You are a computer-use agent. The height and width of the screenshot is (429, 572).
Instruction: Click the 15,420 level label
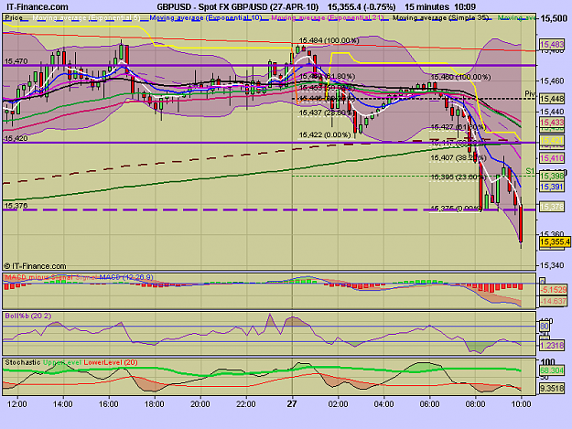click(16, 138)
